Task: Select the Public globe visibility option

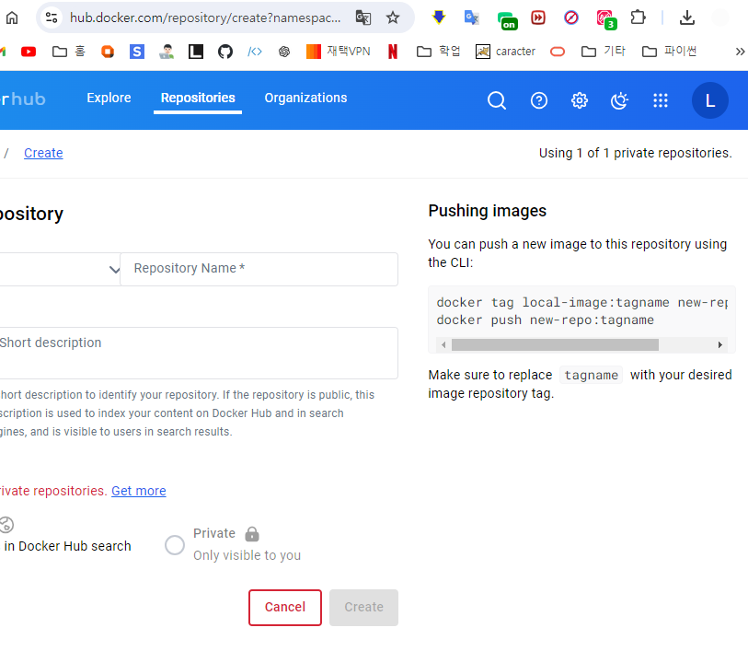Action: [6, 525]
